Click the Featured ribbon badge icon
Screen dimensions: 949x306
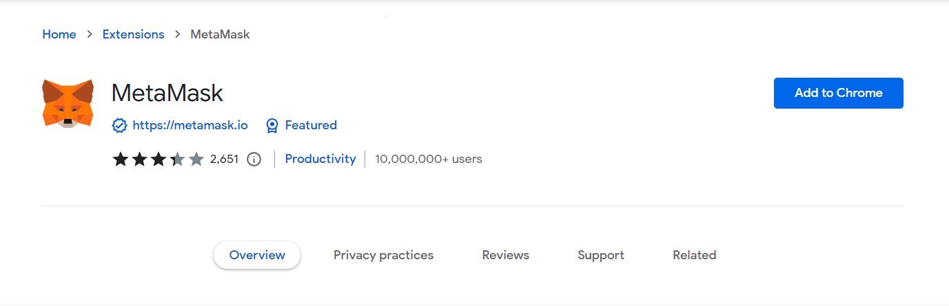(x=272, y=125)
